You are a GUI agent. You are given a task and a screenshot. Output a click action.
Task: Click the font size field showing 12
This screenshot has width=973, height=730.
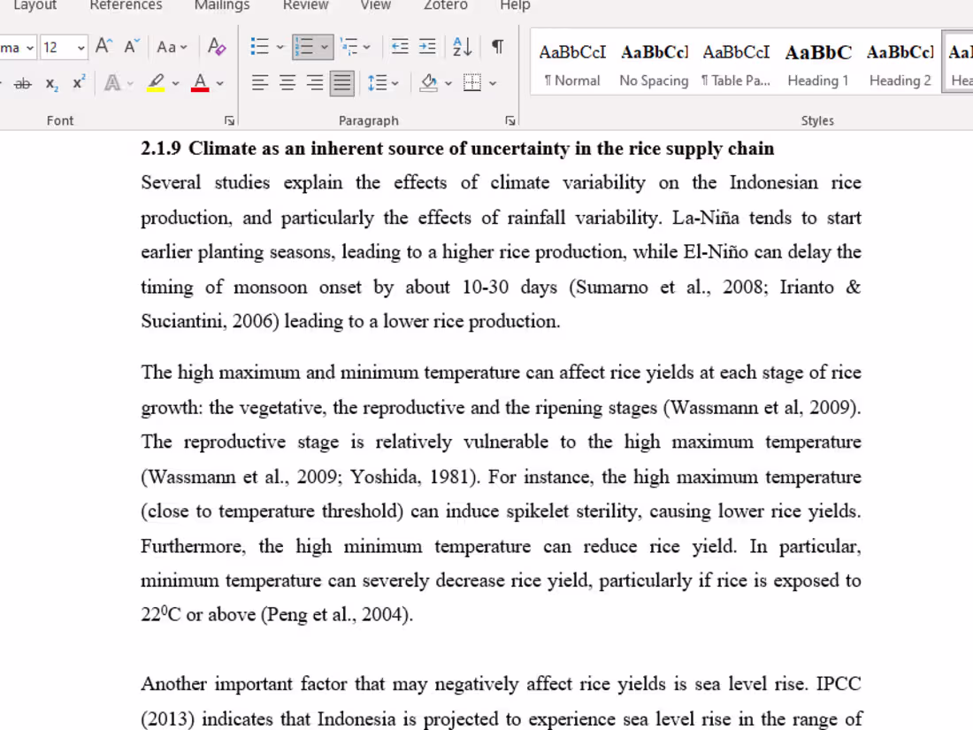[x=57, y=48]
